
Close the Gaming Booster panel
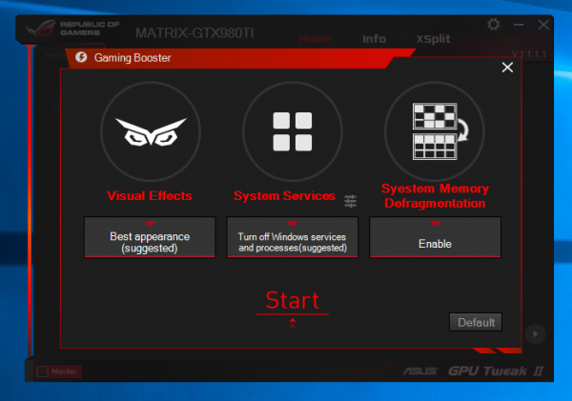[x=507, y=68]
